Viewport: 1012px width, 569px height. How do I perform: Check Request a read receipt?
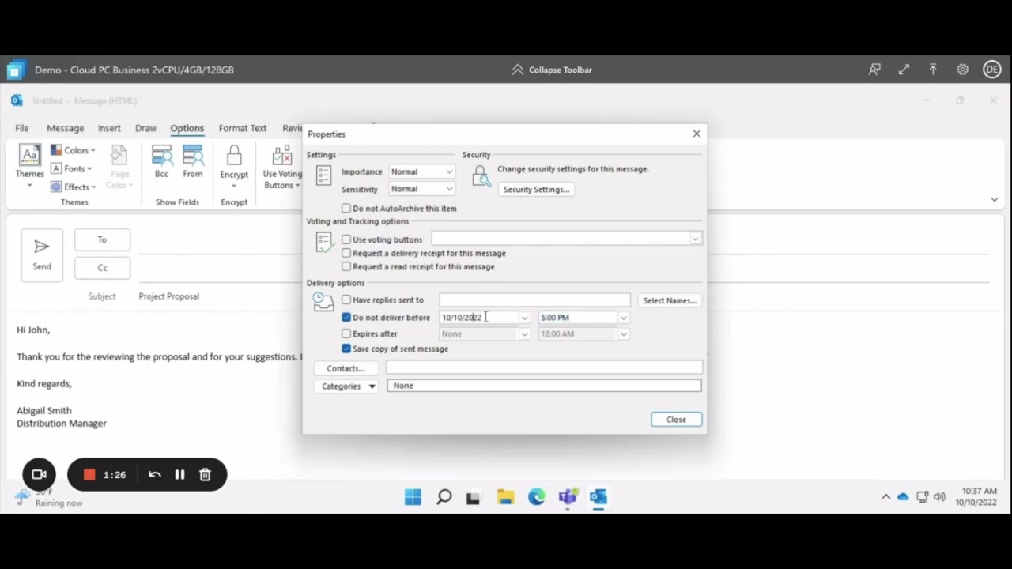point(346,266)
